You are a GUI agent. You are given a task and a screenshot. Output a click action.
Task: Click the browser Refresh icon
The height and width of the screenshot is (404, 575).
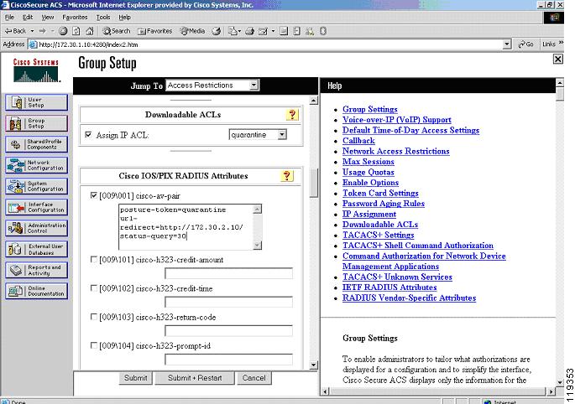pos(76,31)
